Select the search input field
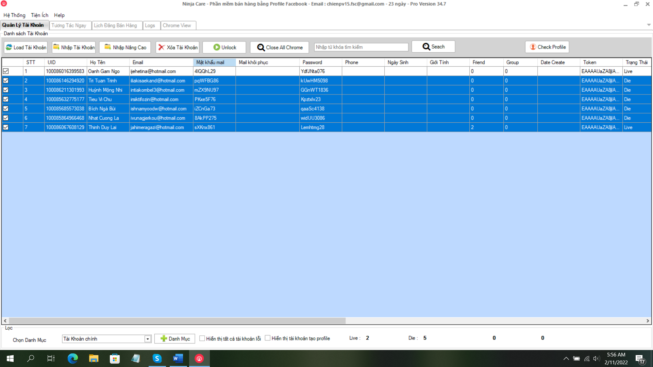This screenshot has height=367, width=653. (x=358, y=47)
